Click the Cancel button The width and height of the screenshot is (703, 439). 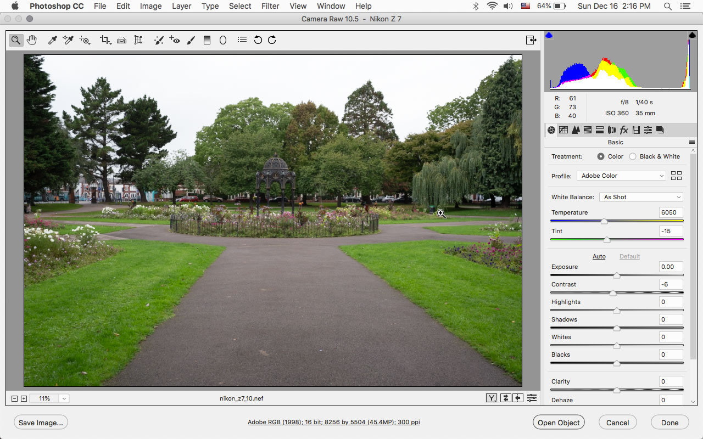point(618,423)
